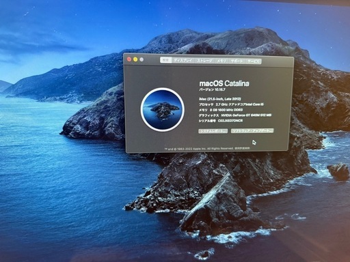Viewport: 350px width, 262px height.
Task: Close the About This Mac window
Action: (129, 59)
